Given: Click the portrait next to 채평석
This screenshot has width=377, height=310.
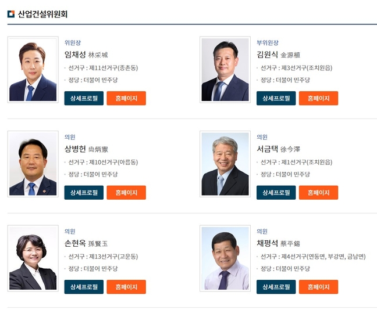Looking at the screenshot, I should (225, 258).
